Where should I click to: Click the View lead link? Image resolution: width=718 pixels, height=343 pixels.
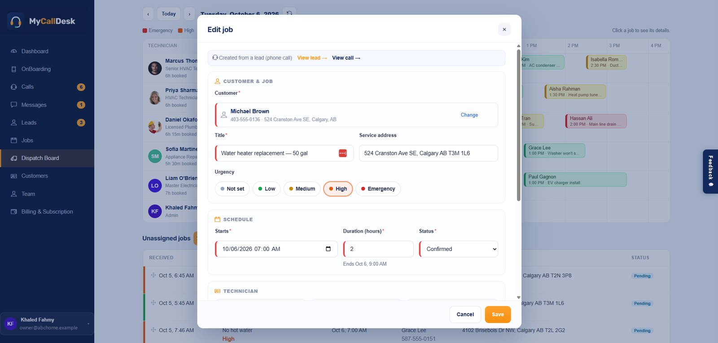coord(312,58)
